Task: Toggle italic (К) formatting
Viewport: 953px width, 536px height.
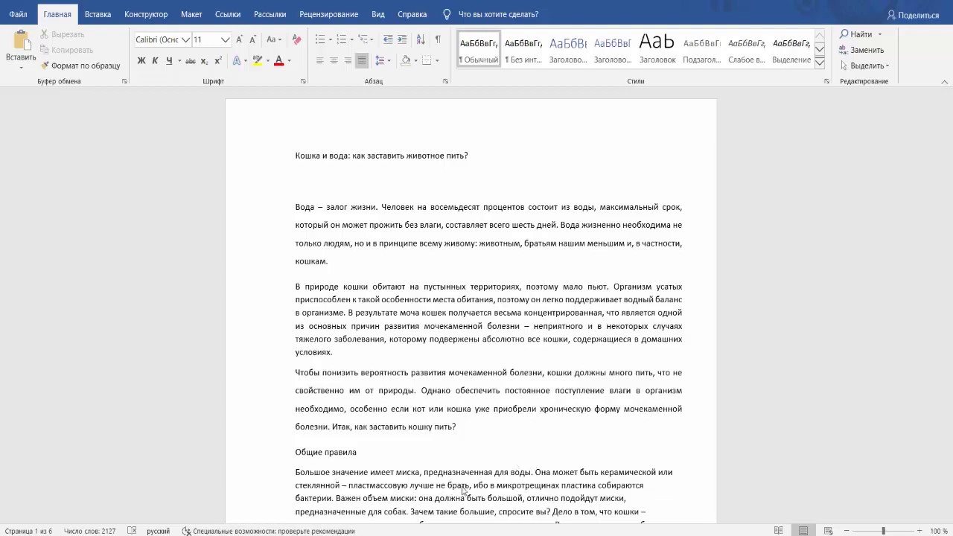Action: click(x=155, y=61)
